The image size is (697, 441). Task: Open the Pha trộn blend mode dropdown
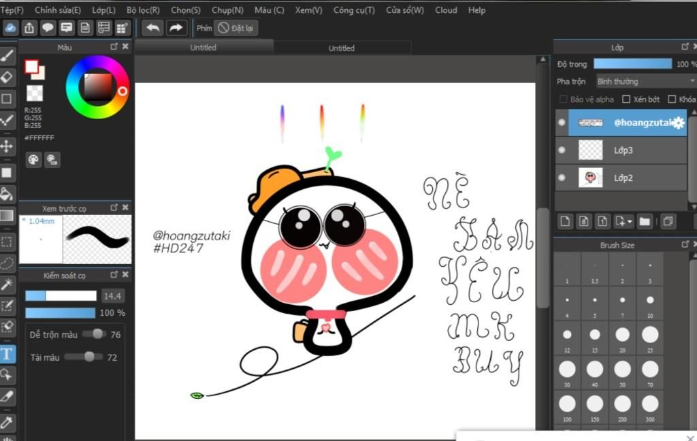pyautogui.click(x=647, y=82)
